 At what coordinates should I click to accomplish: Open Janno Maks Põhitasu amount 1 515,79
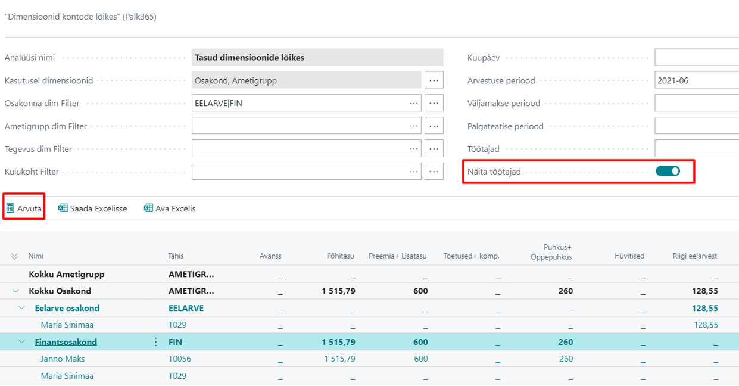point(339,359)
